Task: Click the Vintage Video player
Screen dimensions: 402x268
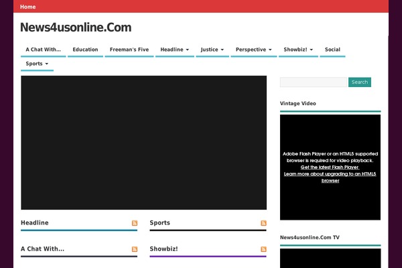Action: [x=330, y=167]
